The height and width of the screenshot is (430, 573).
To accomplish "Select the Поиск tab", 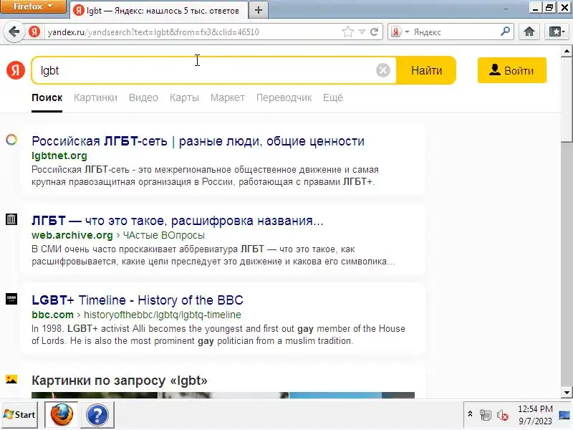I will click(47, 97).
